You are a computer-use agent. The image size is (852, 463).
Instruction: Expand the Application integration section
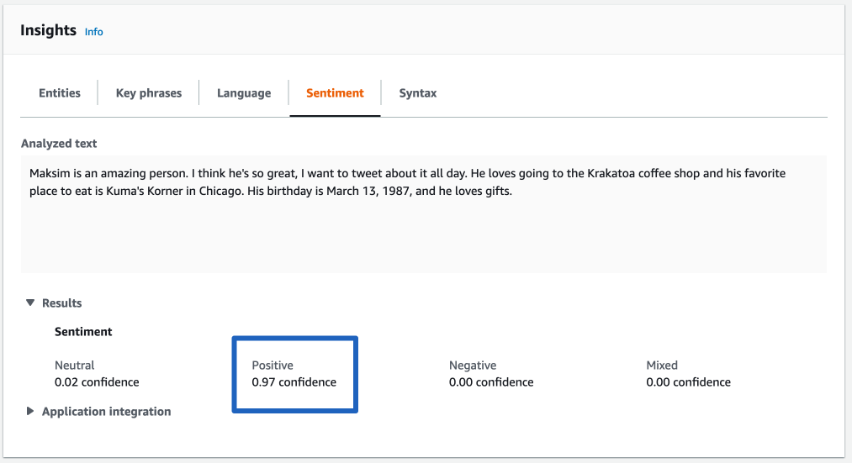click(x=30, y=412)
